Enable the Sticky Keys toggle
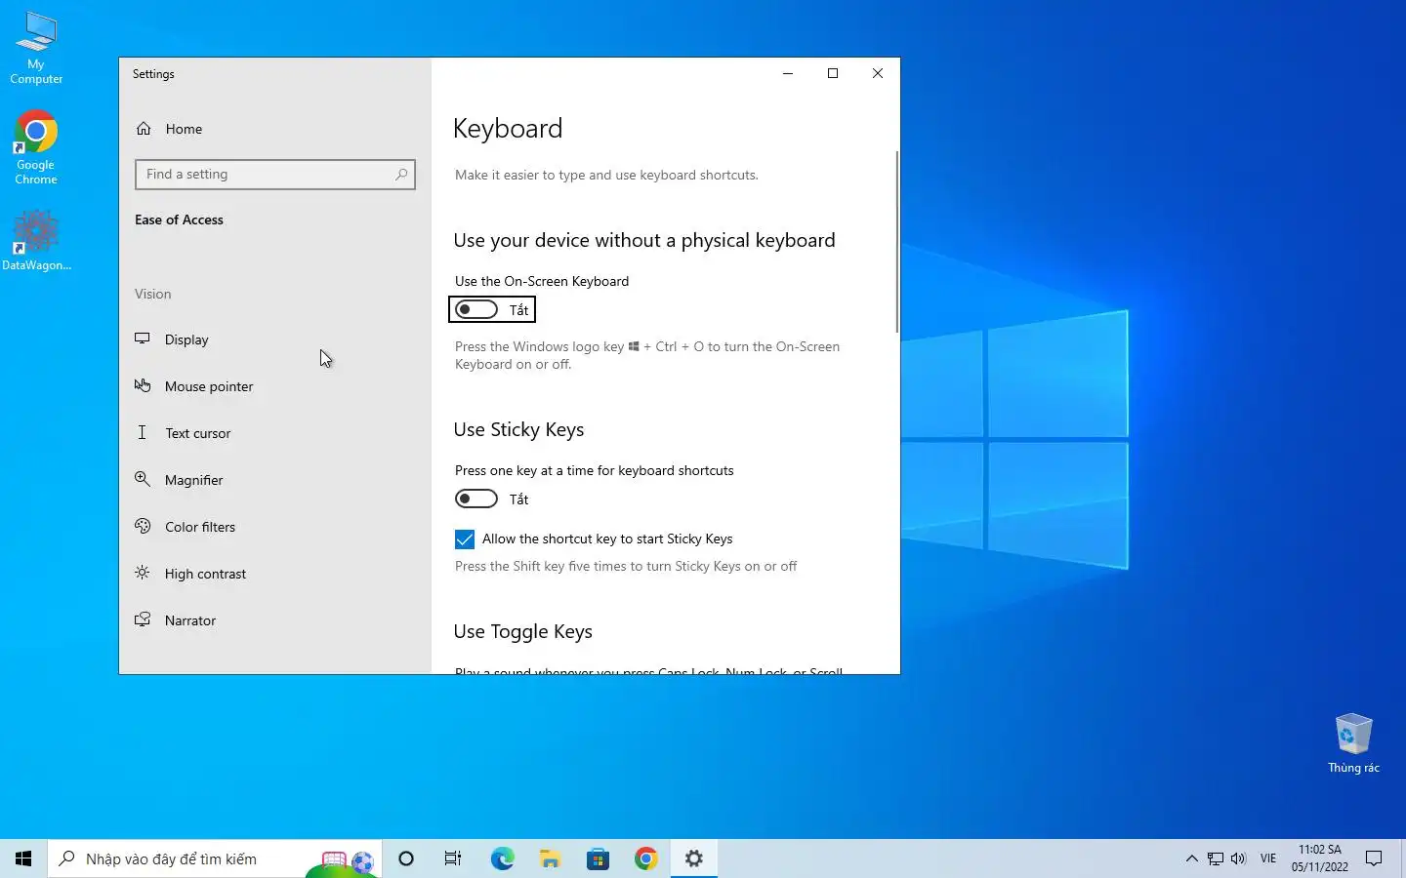This screenshot has height=878, width=1406. pos(476,499)
